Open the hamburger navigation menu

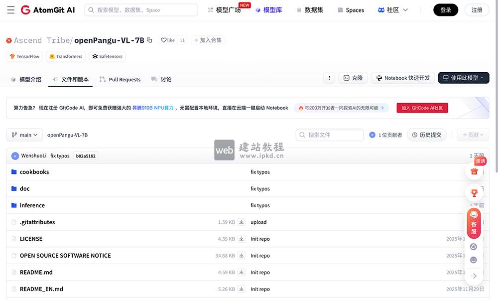tap(11, 9)
